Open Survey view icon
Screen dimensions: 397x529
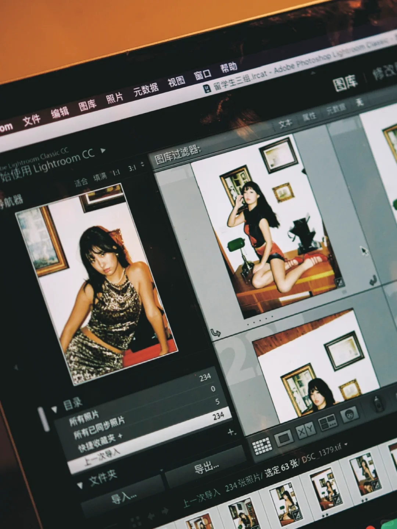click(328, 422)
